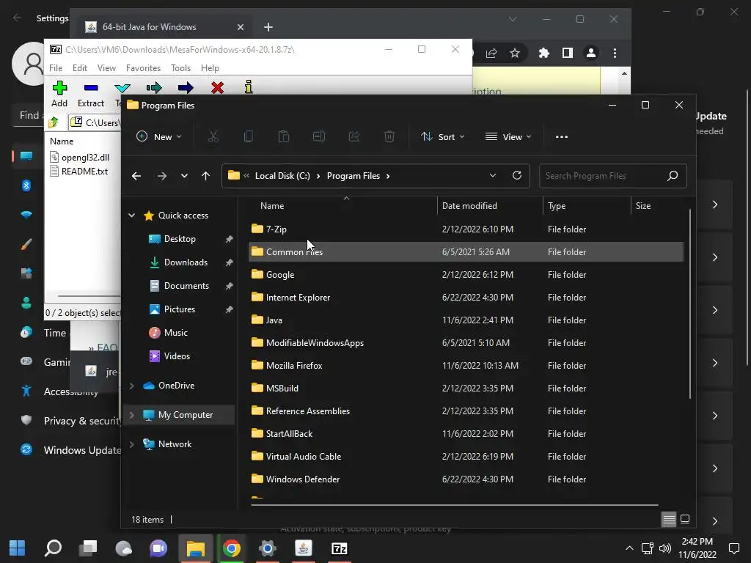751x563 pixels.
Task: Select the Mozilla Firefox folder
Action: [466, 366]
